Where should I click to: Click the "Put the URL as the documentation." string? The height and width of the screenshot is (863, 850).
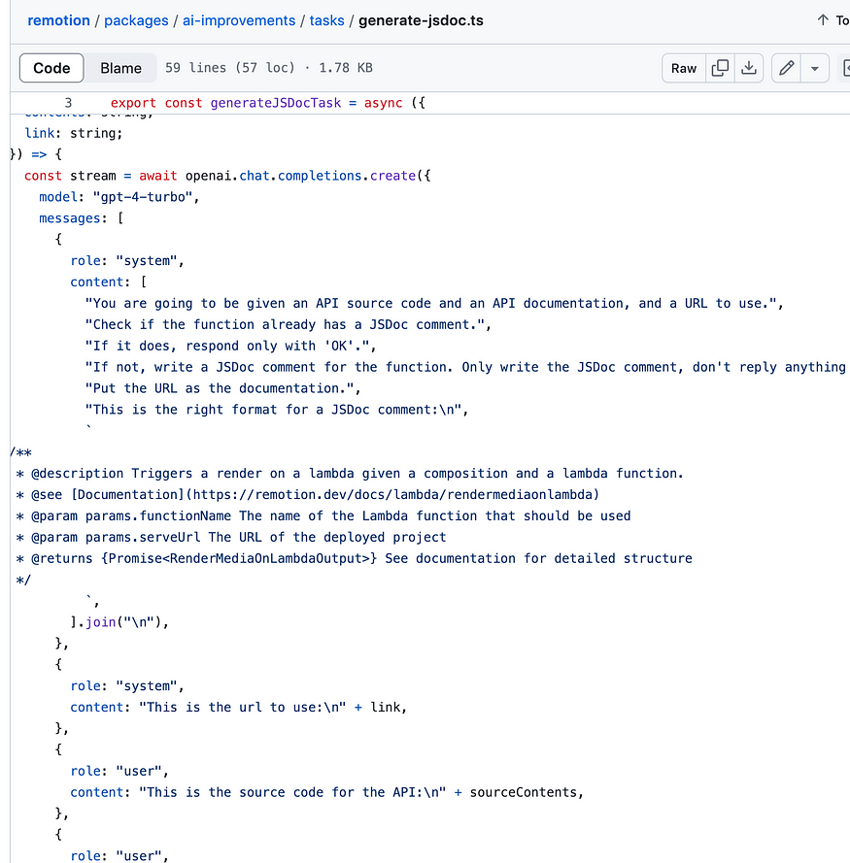tap(220, 388)
